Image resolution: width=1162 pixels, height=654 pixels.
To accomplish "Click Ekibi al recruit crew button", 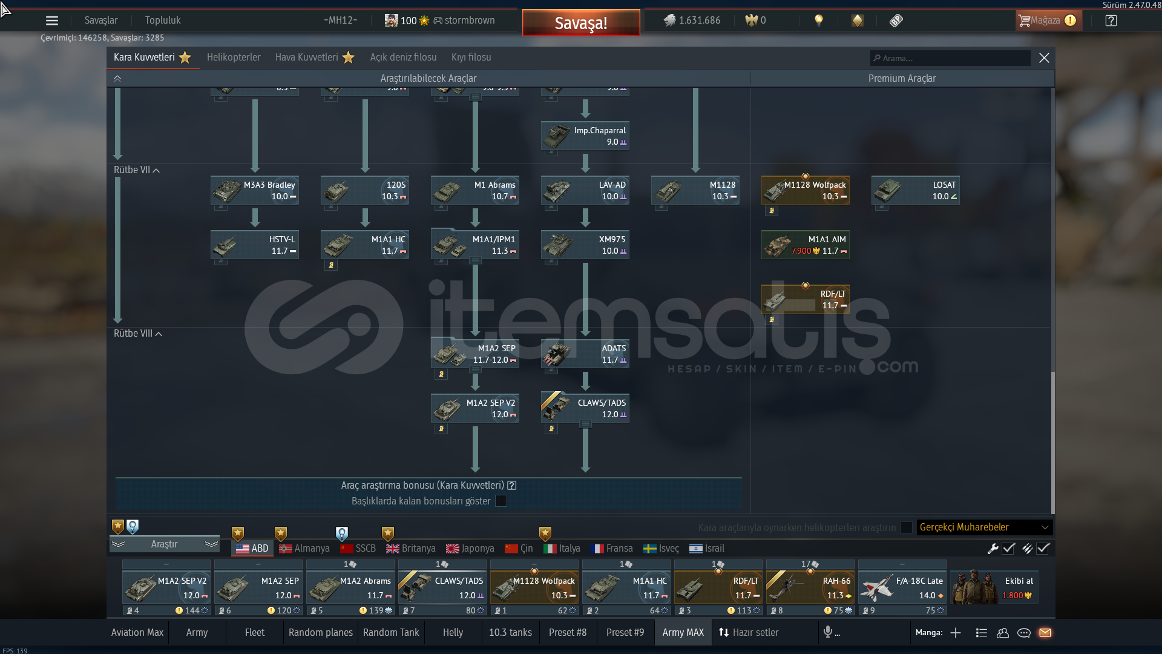I will [994, 588].
